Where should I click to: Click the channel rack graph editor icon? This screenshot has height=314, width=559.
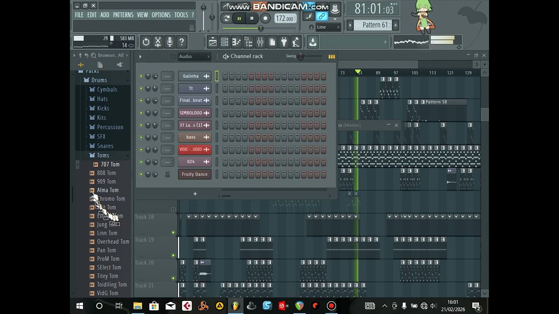[x=331, y=56]
